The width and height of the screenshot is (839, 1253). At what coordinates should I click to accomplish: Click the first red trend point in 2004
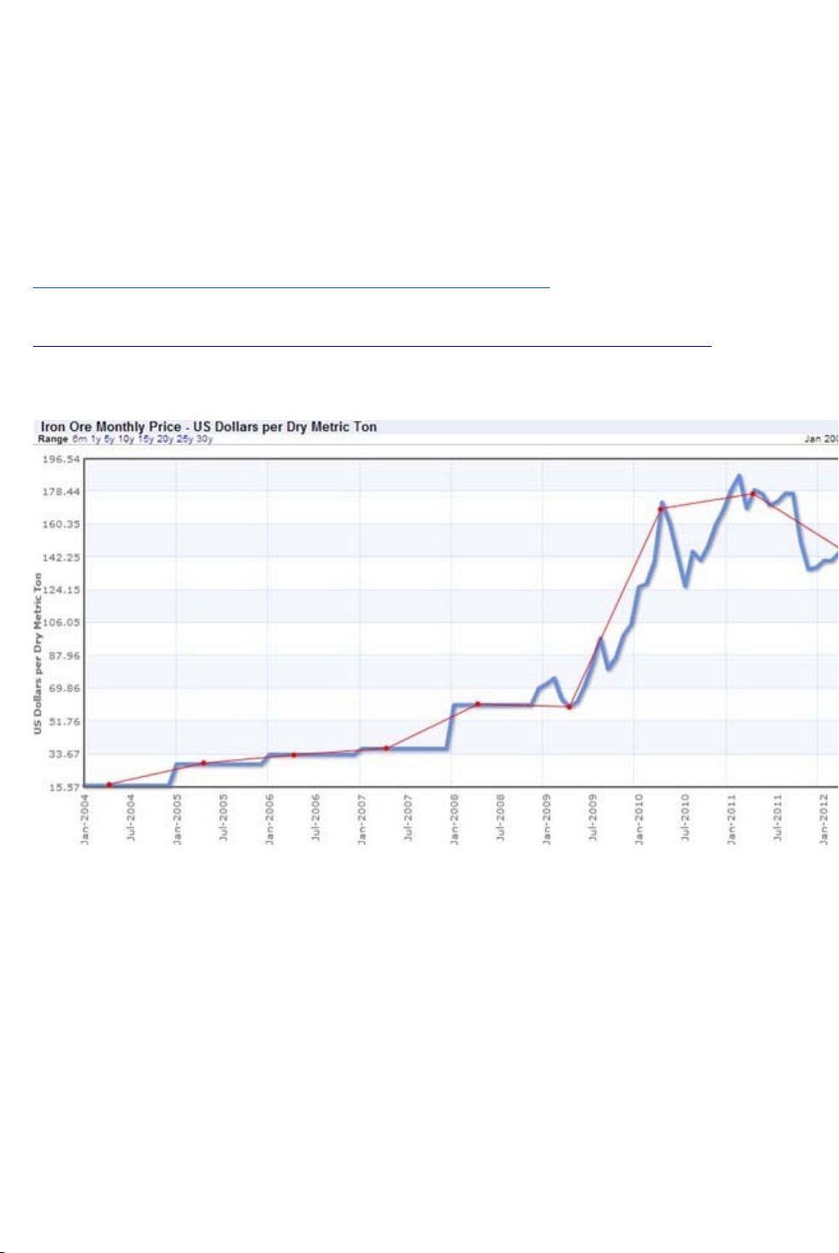point(109,784)
